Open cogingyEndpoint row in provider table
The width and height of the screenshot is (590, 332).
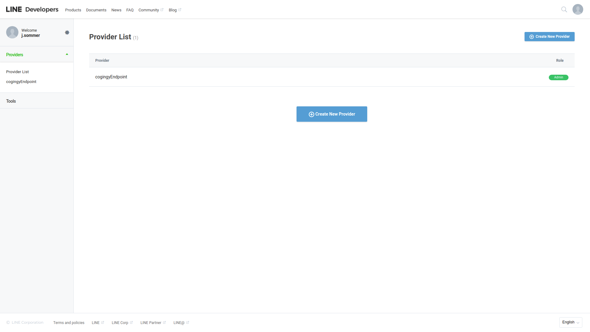(111, 77)
